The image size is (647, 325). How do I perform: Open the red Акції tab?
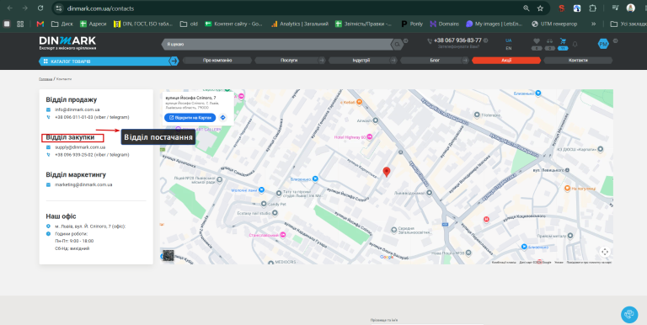pos(506,61)
